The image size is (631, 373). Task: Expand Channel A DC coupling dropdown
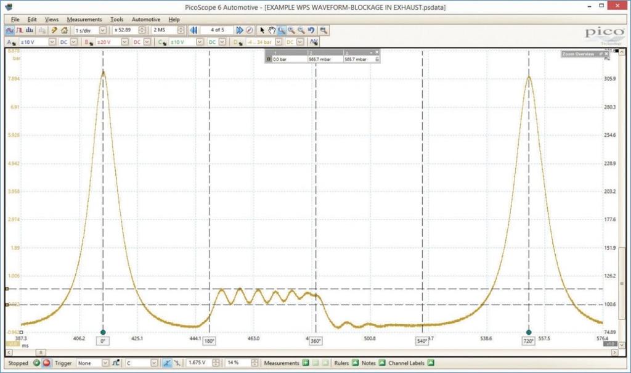coord(74,42)
